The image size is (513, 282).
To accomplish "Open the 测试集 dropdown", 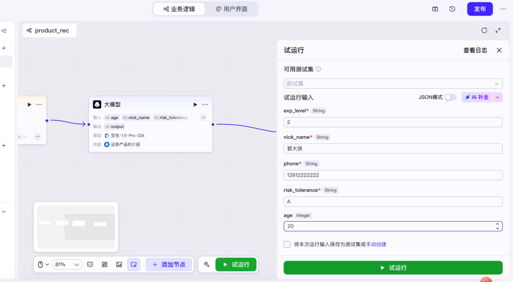I will (x=393, y=84).
